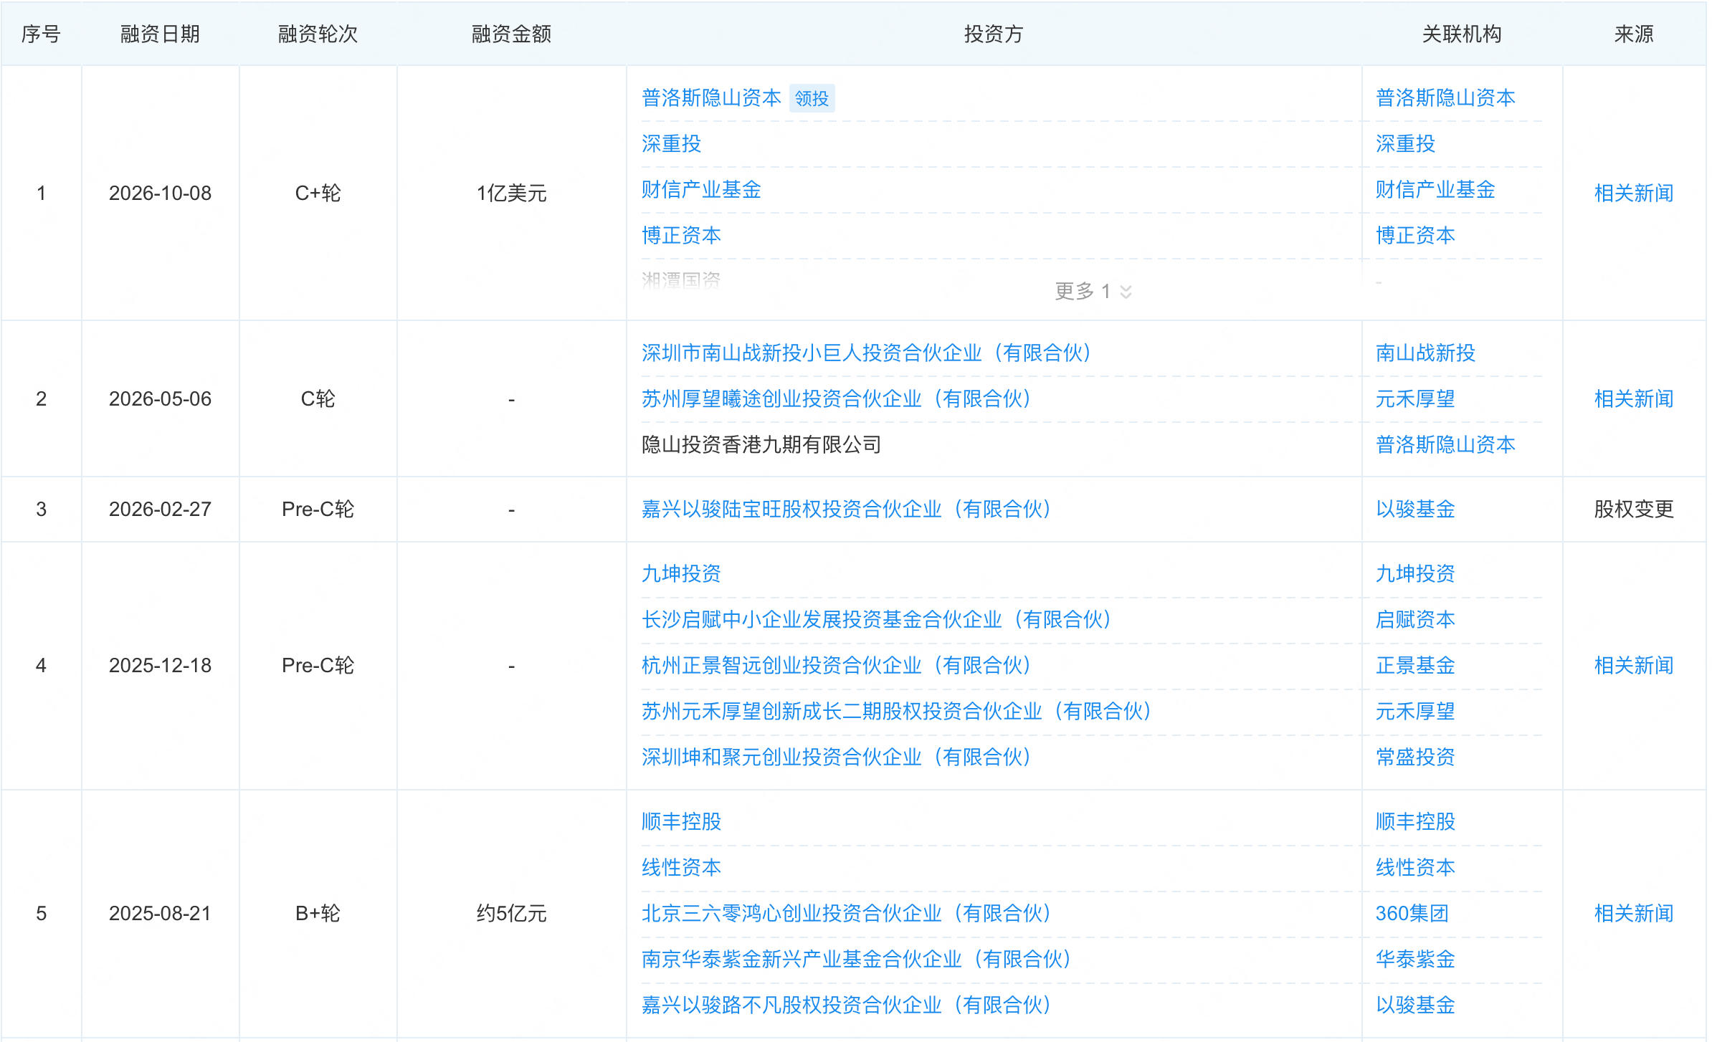Viewport: 1712px width, 1042px height.
Task: Open 元禾厚望 in the C轮 row
Action: click(1415, 398)
